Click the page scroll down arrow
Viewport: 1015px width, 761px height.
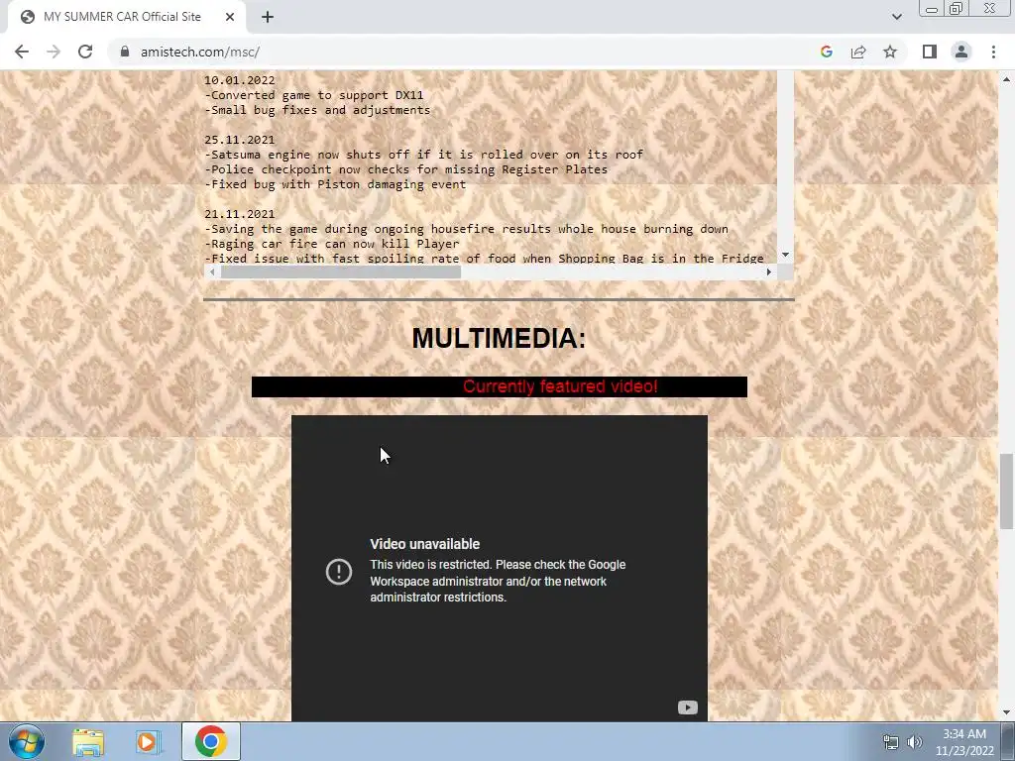coord(1006,712)
